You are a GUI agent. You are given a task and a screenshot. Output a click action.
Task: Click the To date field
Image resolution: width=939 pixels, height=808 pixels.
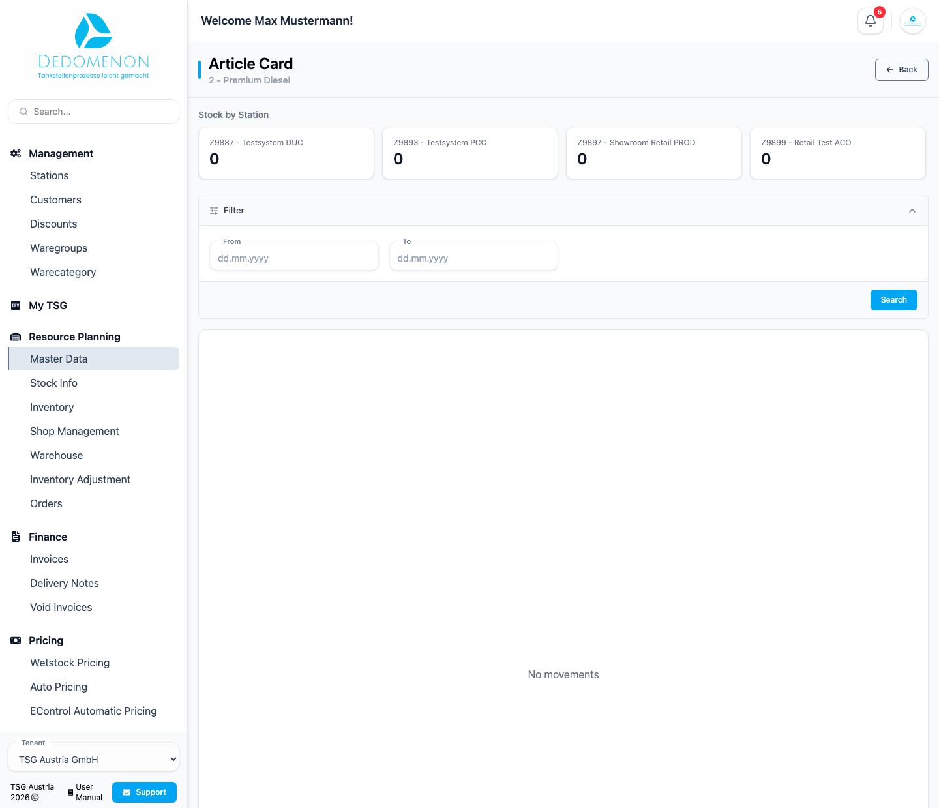point(473,256)
